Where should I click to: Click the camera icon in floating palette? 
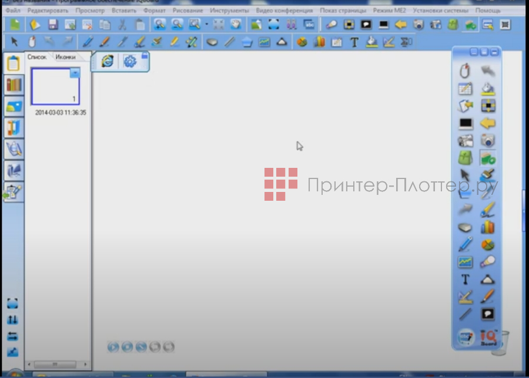tap(487, 140)
